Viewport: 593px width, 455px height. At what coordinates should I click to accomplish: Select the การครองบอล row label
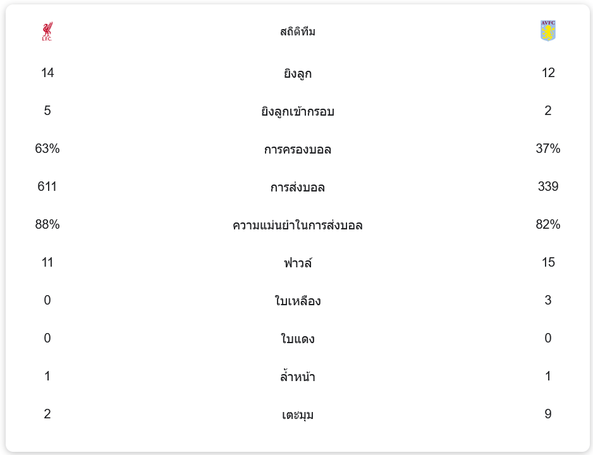pyautogui.click(x=297, y=150)
